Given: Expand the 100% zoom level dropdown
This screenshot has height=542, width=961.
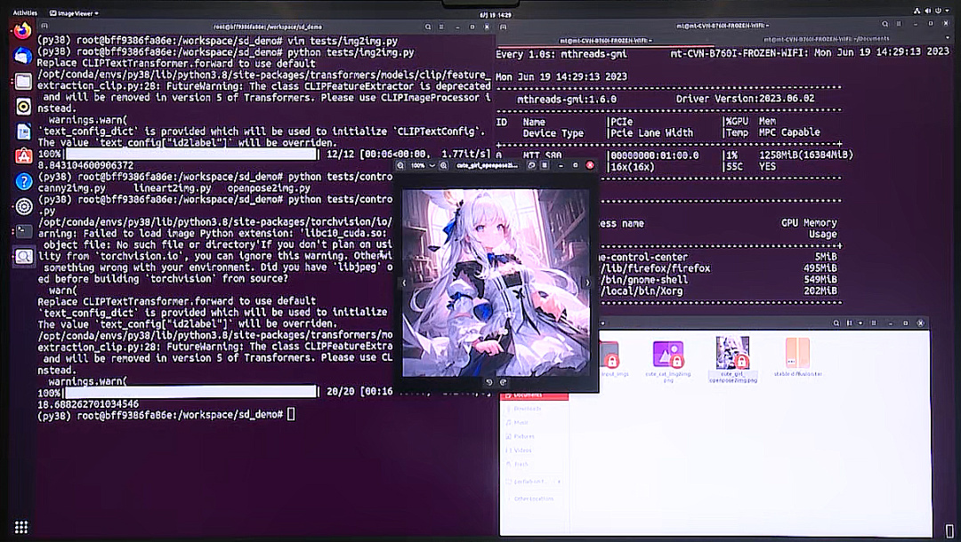Looking at the screenshot, I should 432,165.
